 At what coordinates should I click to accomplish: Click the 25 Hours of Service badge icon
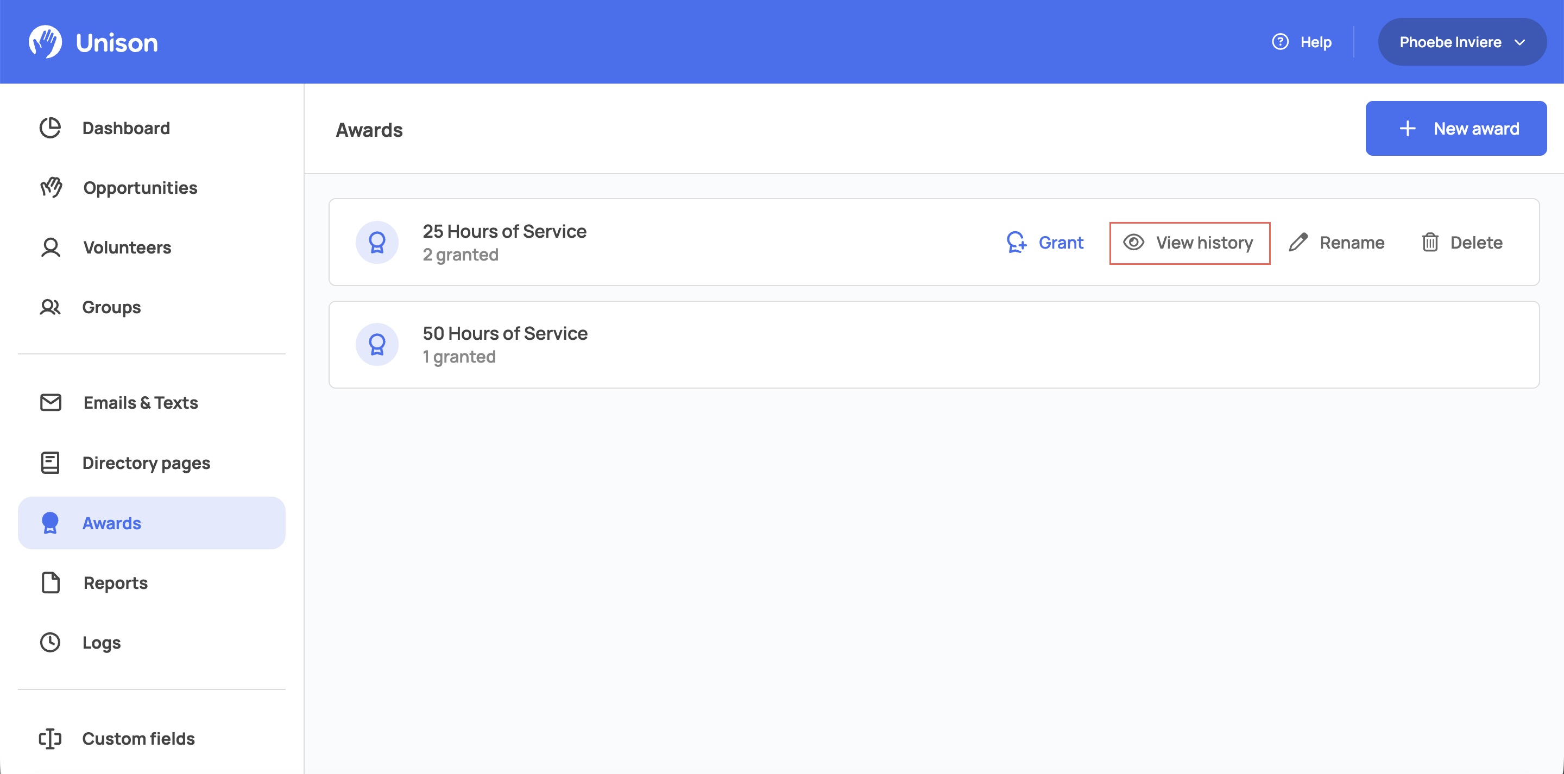tap(377, 242)
